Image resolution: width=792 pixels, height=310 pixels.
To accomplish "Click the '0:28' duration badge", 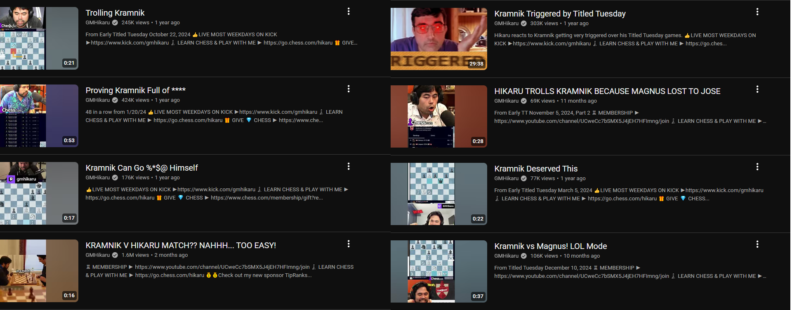I will pyautogui.click(x=478, y=141).
